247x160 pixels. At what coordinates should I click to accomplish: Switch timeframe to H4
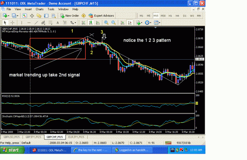coord(177,16)
